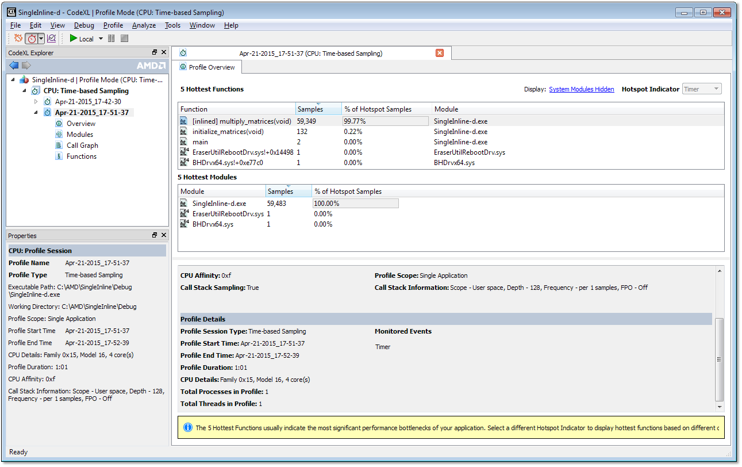The width and height of the screenshot is (742, 467).
Task: Open the View menu
Action: pyautogui.click(x=57, y=25)
